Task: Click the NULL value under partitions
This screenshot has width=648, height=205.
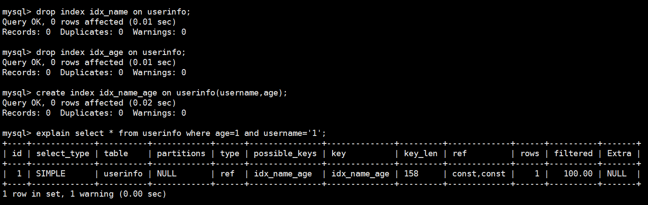Action: pyautogui.click(x=166, y=174)
